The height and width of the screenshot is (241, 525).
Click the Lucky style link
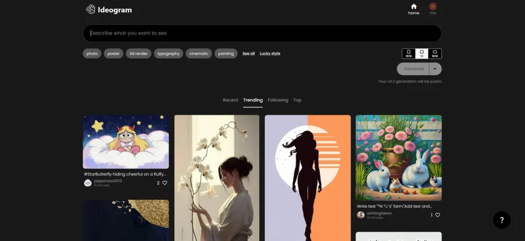pyautogui.click(x=270, y=53)
